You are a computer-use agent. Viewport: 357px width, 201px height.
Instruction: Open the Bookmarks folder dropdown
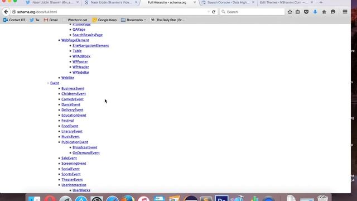133,20
